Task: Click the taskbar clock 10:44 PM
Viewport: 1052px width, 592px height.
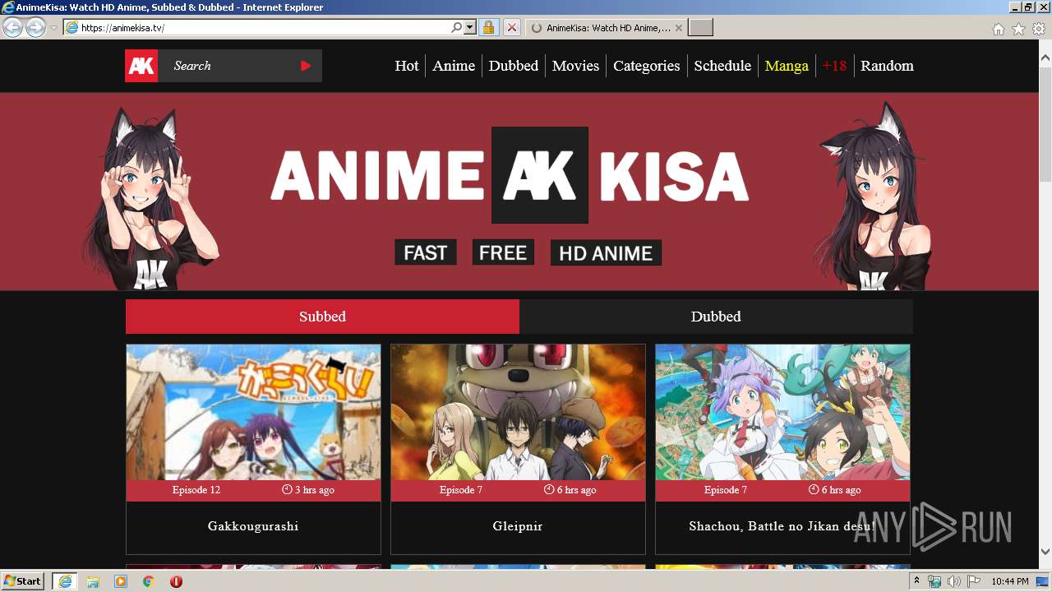Action: (1010, 581)
